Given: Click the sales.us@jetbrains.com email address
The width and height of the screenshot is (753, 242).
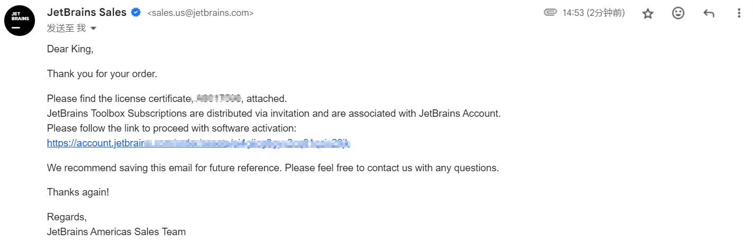Looking at the screenshot, I should (200, 13).
